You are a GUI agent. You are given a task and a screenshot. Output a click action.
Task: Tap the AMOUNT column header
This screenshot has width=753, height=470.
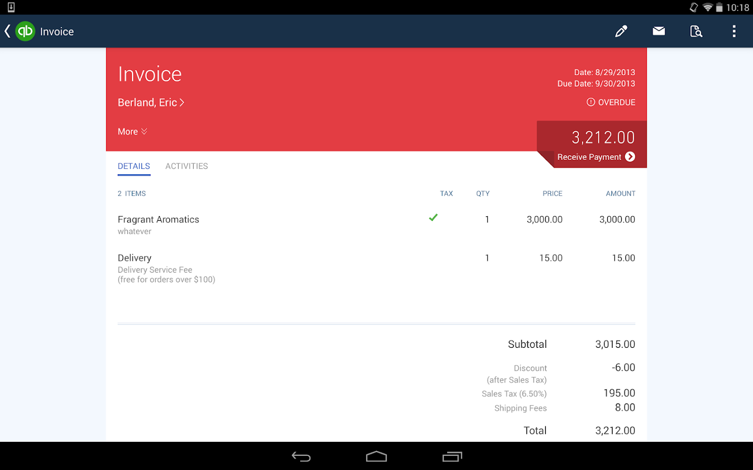(621, 193)
